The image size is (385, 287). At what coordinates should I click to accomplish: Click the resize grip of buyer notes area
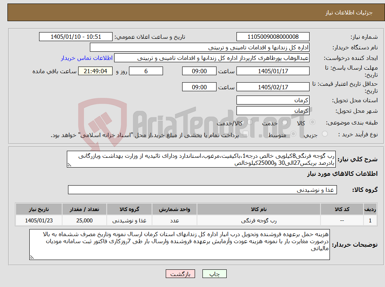coord(32,257)
